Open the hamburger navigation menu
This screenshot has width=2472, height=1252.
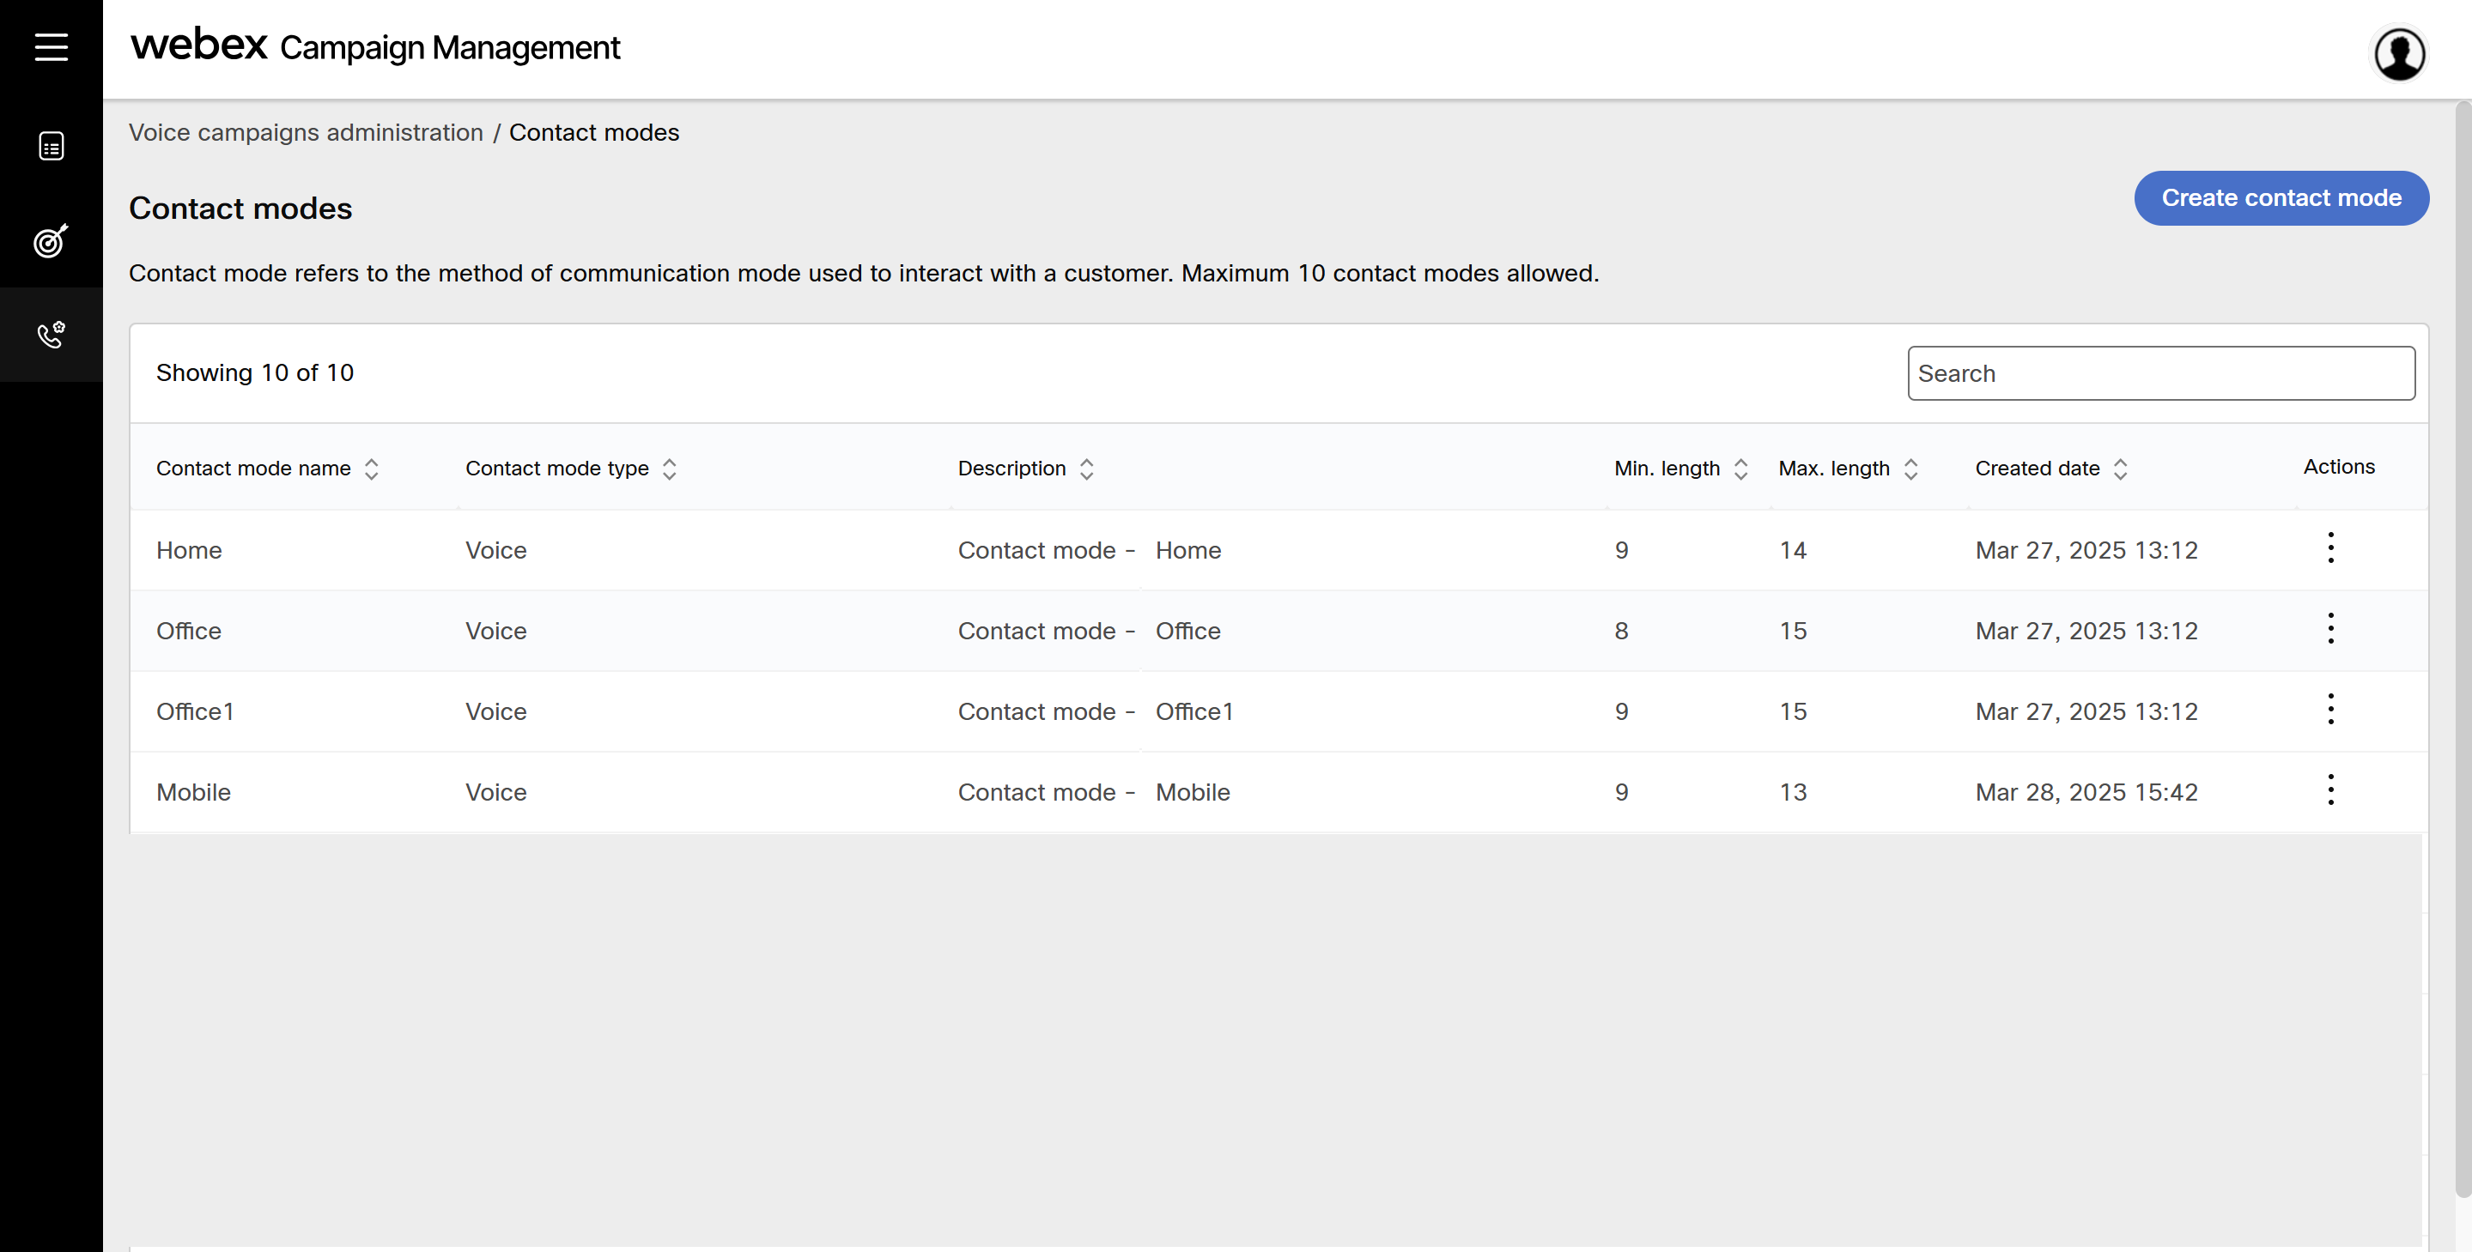point(51,47)
